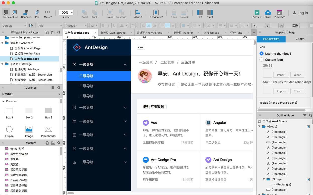Show the hidden page tabs list dropdown
This screenshot has width=313, height=195.
tap(254, 33)
